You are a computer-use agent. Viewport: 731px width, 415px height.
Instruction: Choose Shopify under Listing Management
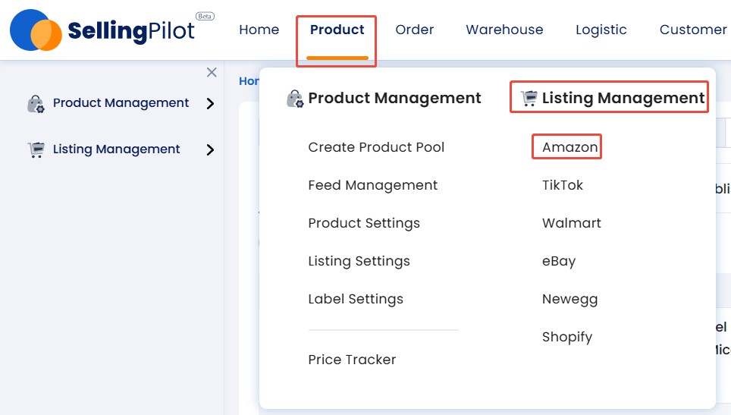pos(567,337)
